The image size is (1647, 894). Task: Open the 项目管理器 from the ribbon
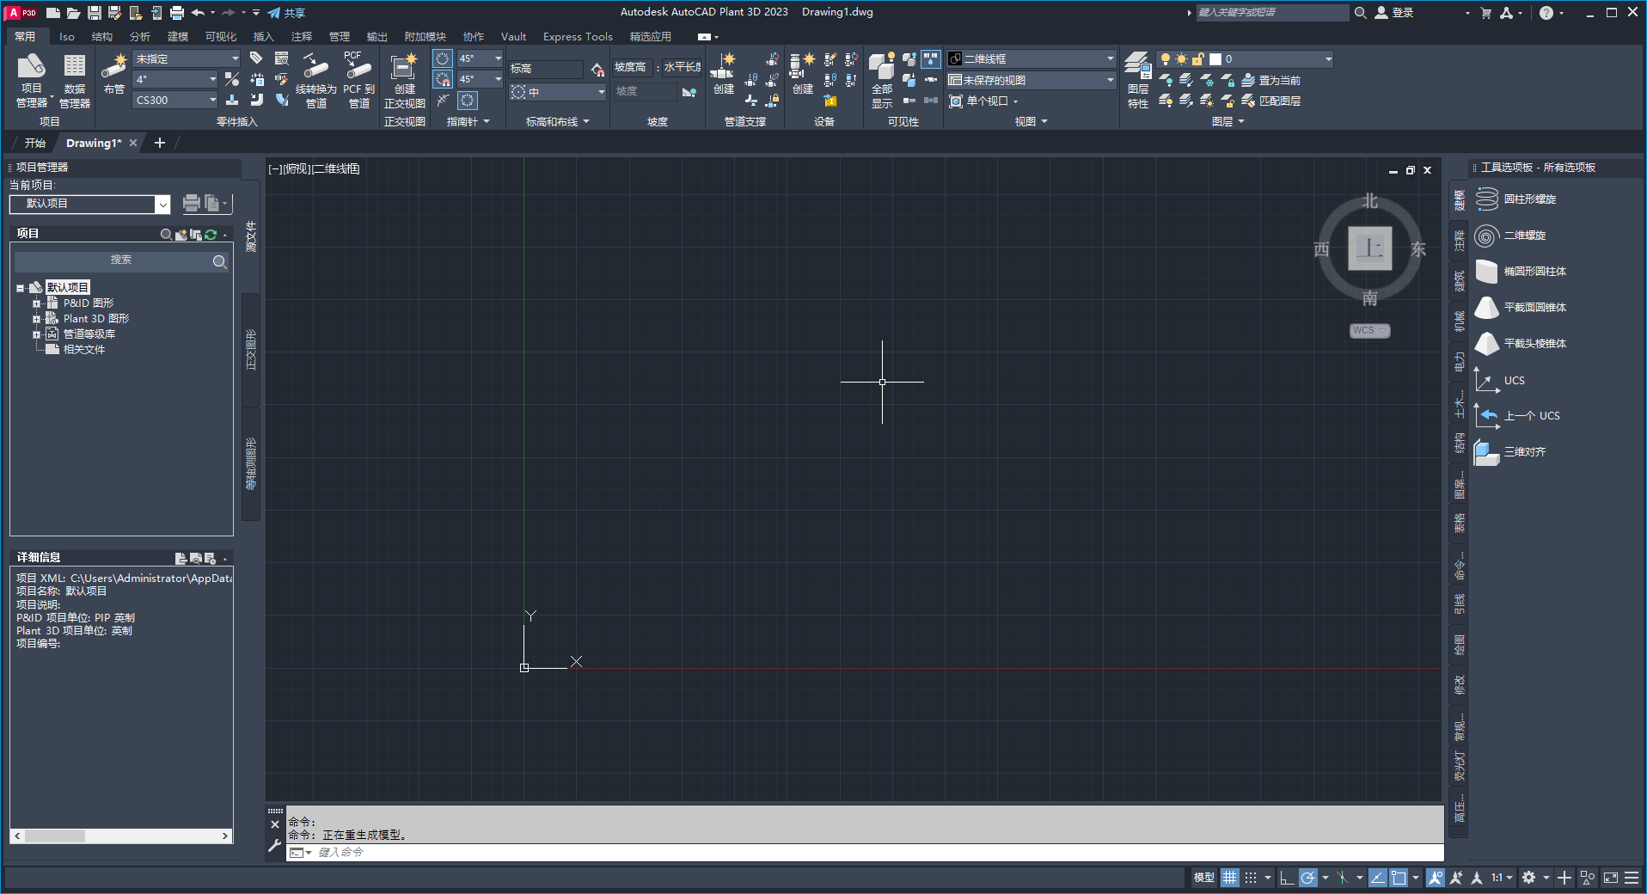31,77
